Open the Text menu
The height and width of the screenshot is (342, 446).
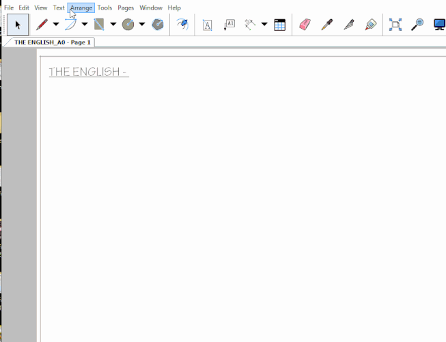coord(59,8)
